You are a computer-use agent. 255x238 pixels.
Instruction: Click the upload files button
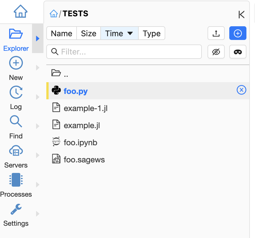pos(216,33)
